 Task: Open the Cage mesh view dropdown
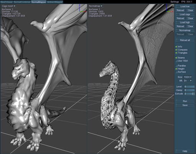(x=8, y=6)
